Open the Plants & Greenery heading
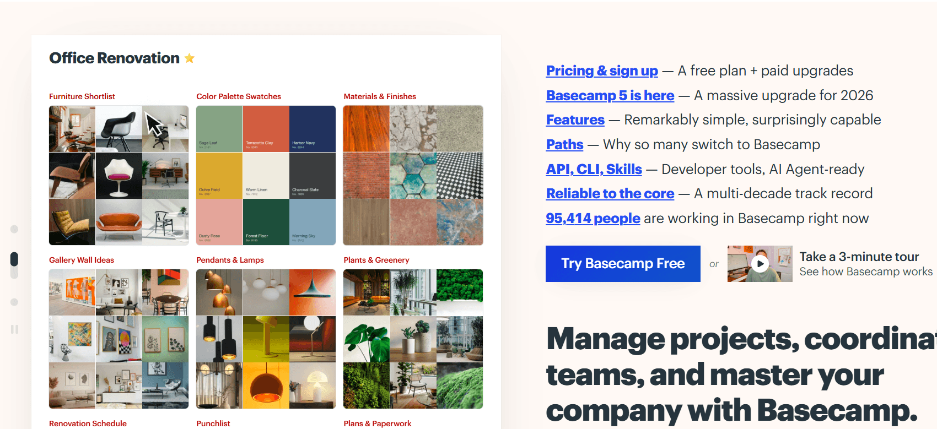Screen dimensions: 937x429 click(x=376, y=260)
